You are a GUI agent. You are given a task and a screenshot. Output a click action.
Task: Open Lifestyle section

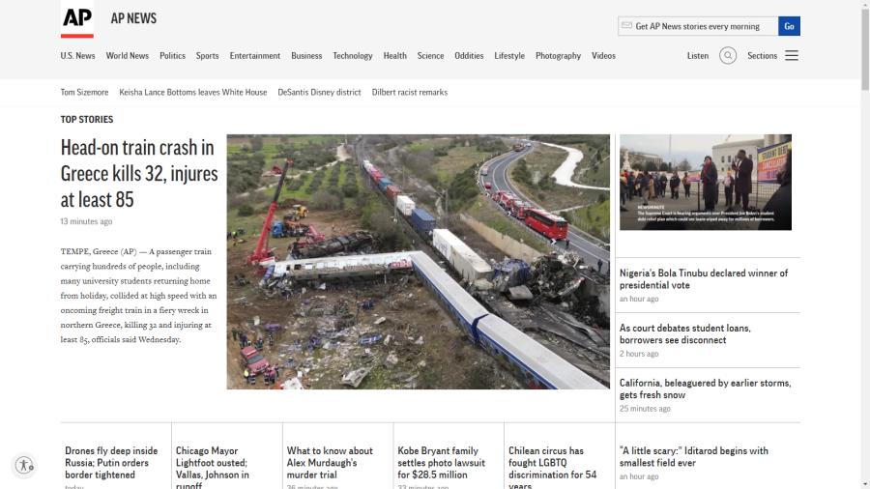tap(509, 55)
